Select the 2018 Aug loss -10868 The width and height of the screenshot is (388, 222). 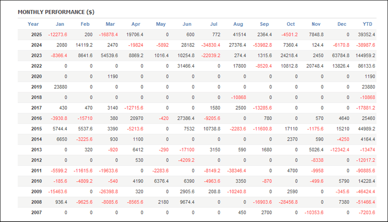[x=238, y=97]
